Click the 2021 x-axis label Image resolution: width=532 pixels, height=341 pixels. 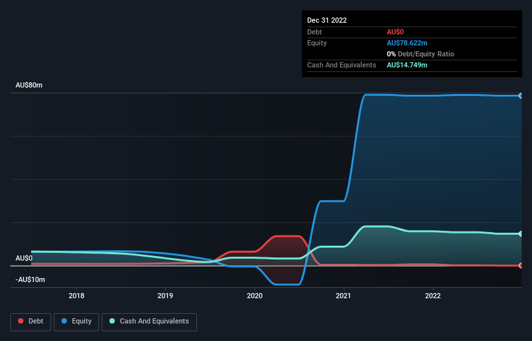(343, 296)
